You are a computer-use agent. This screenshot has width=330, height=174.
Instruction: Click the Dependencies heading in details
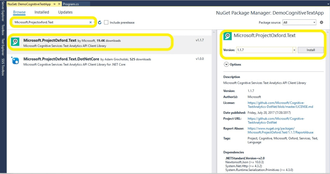coord(233,152)
